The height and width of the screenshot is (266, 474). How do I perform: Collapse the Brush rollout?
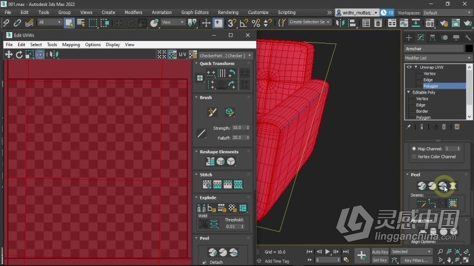tap(197, 98)
